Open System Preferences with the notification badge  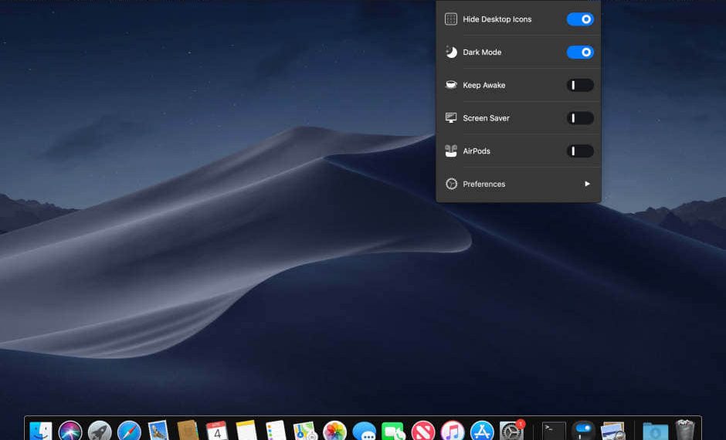point(511,431)
